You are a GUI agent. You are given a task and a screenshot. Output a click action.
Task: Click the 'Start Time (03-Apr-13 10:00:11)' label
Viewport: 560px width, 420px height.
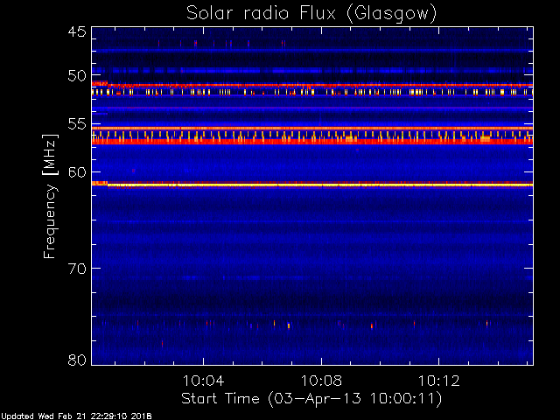pyautogui.click(x=311, y=398)
